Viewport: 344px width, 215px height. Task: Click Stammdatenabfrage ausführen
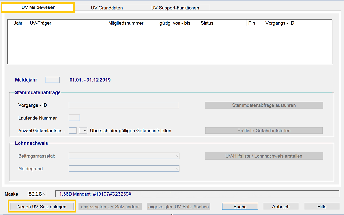264,105
